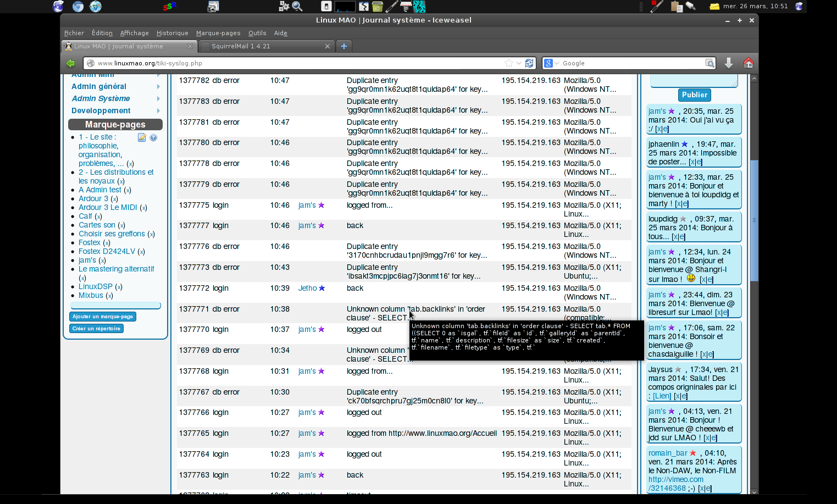Click the yellow folder icon near the clock

[714, 7]
